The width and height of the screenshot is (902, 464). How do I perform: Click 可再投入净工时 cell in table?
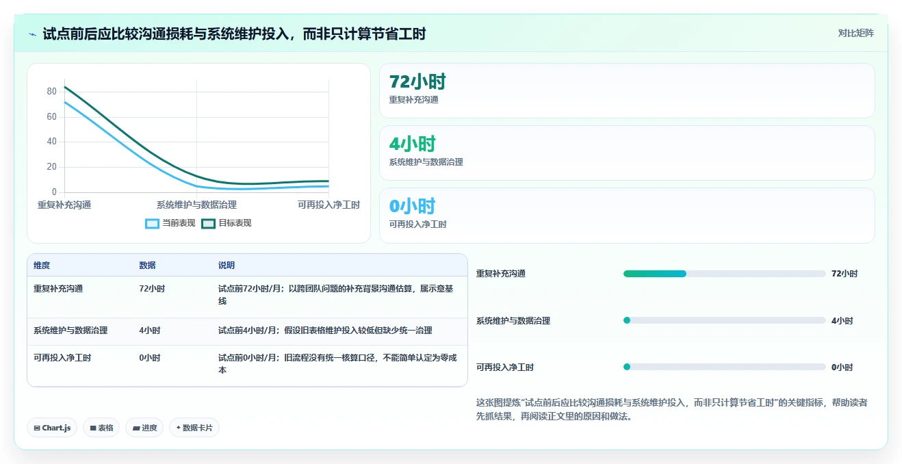coord(62,358)
